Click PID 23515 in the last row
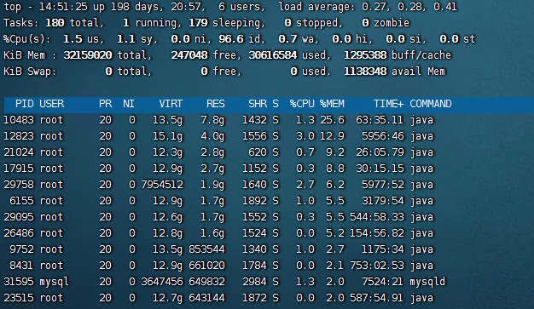Screen dimensions: 534x309 tap(19, 297)
